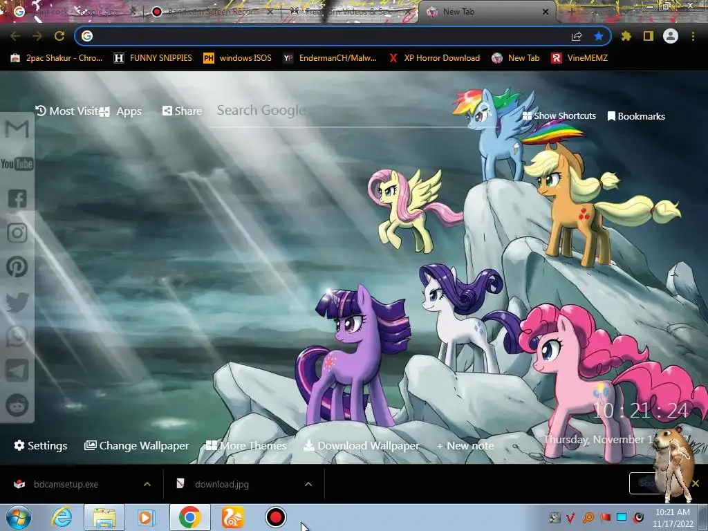
Task: Bookmark this tab with star icon
Action: [x=599, y=36]
